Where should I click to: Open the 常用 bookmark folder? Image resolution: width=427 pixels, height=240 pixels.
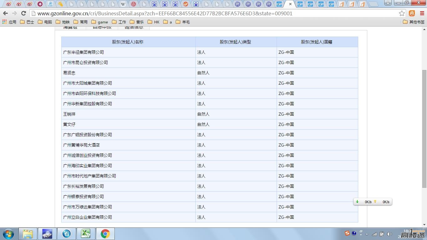(x=80, y=22)
